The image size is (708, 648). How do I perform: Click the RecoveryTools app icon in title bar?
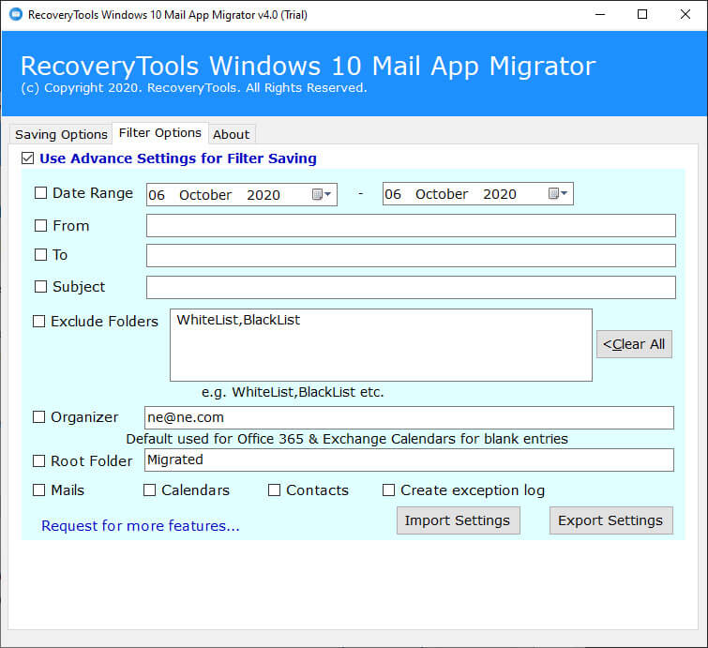pyautogui.click(x=16, y=14)
